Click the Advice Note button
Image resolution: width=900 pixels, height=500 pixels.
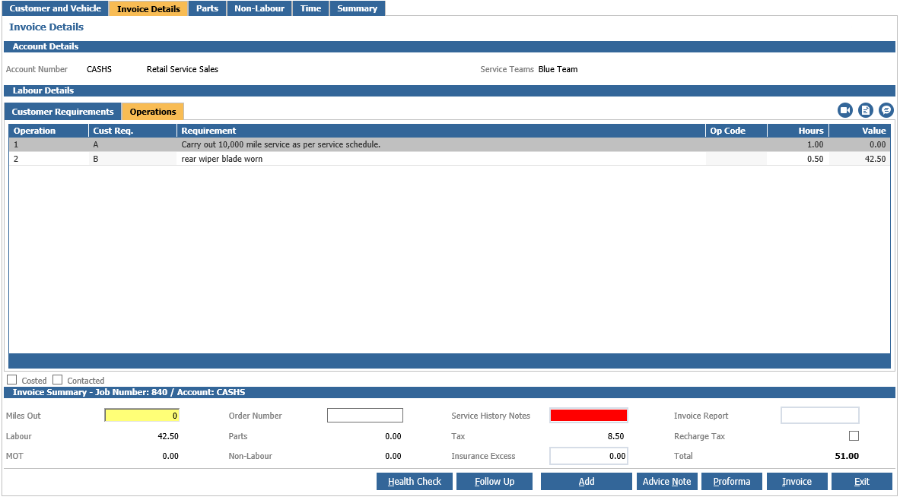(x=666, y=482)
